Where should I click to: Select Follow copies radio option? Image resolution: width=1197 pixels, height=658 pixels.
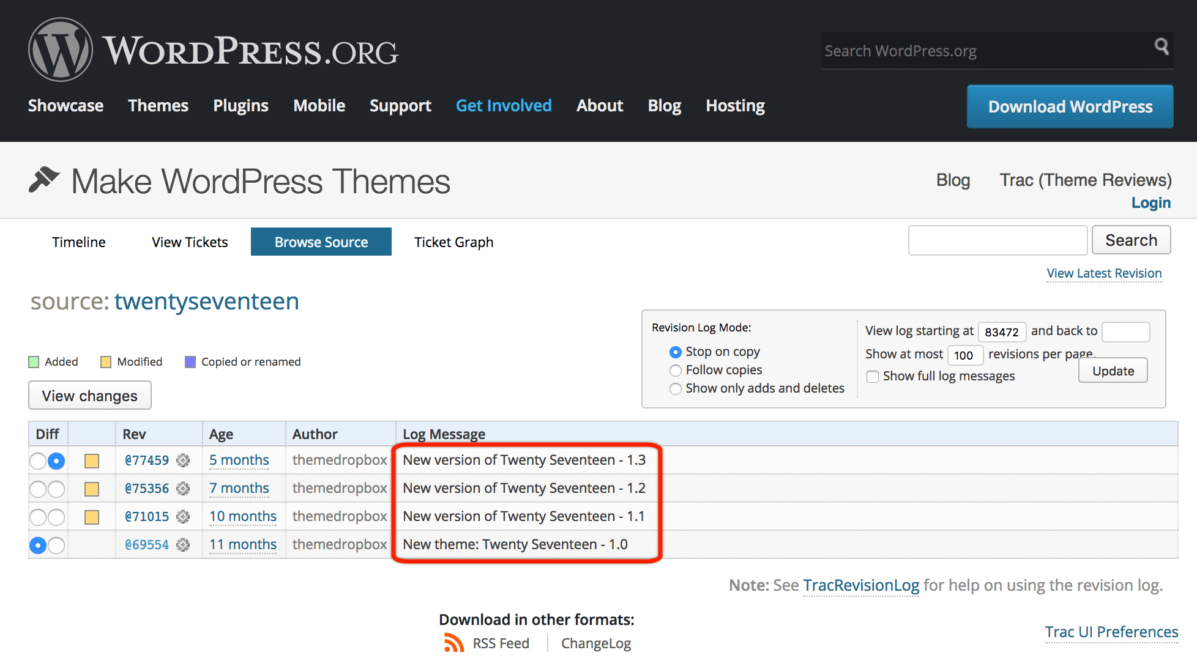(x=676, y=371)
